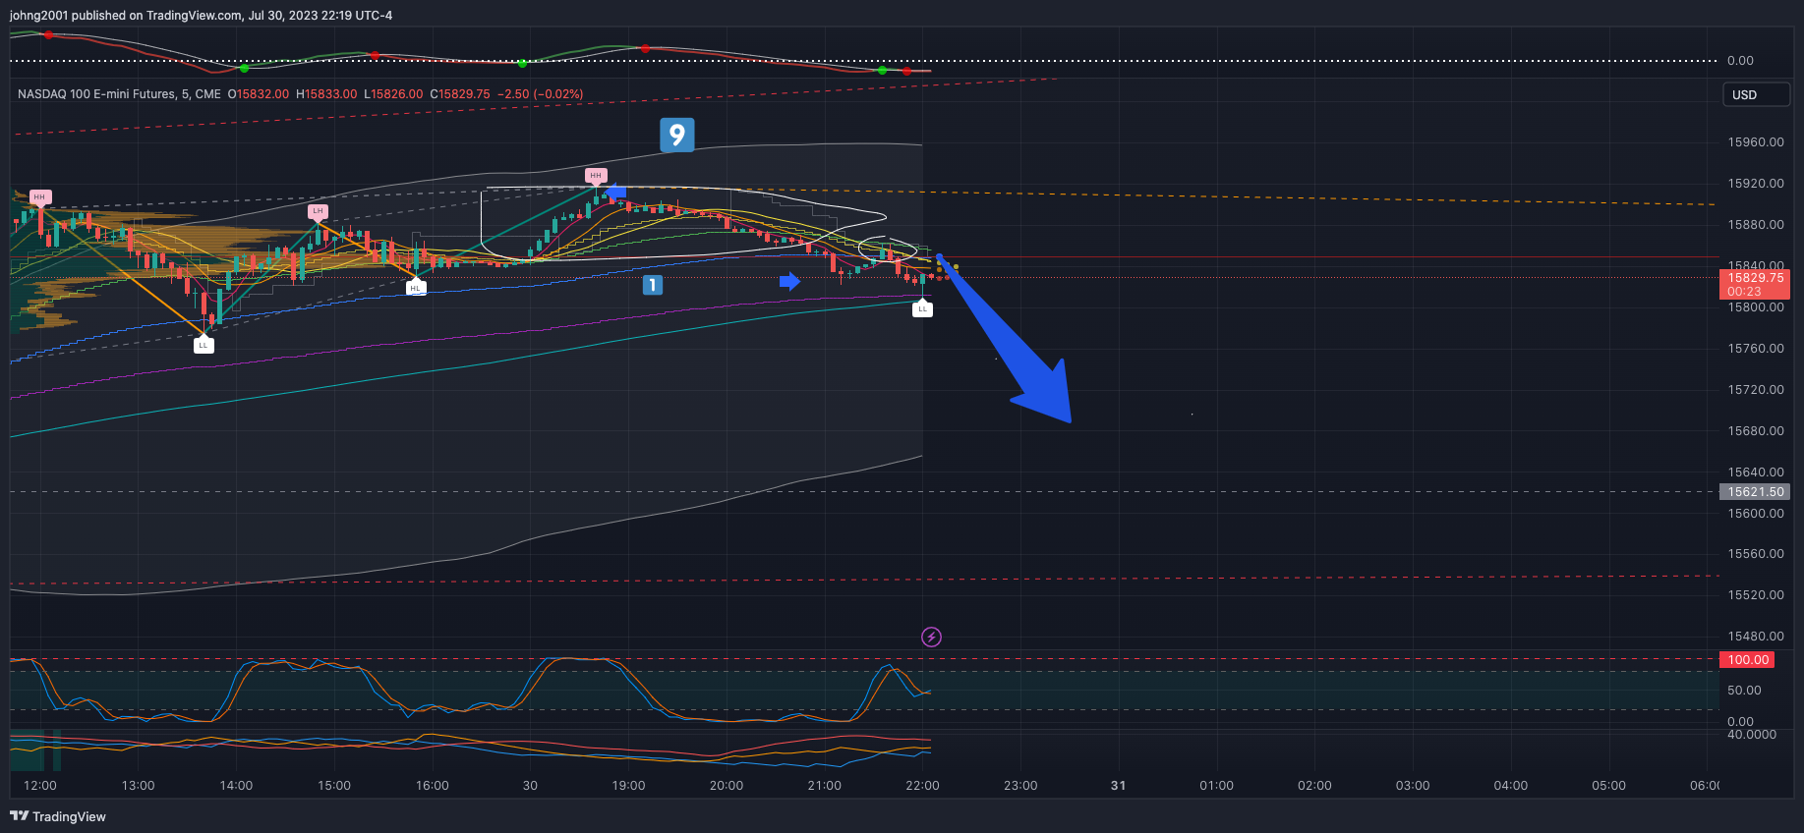Click the 40.0000 bottom indicator scale value
This screenshot has width=1804, height=833.
click(1752, 735)
